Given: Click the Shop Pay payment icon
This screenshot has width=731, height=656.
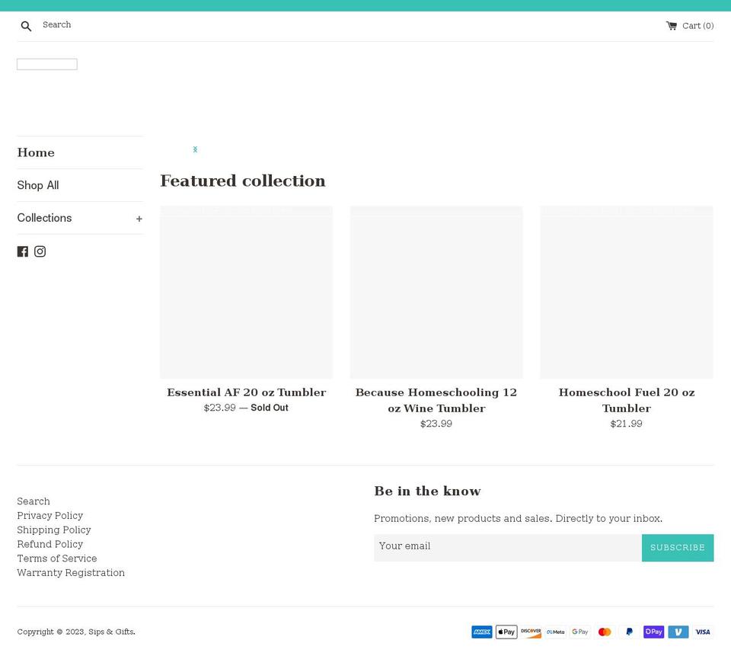Looking at the screenshot, I should [x=653, y=632].
